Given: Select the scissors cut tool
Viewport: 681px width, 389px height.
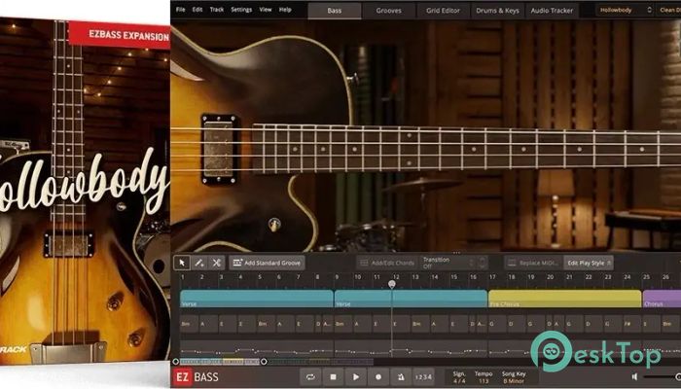Looking at the screenshot, I should [x=216, y=263].
